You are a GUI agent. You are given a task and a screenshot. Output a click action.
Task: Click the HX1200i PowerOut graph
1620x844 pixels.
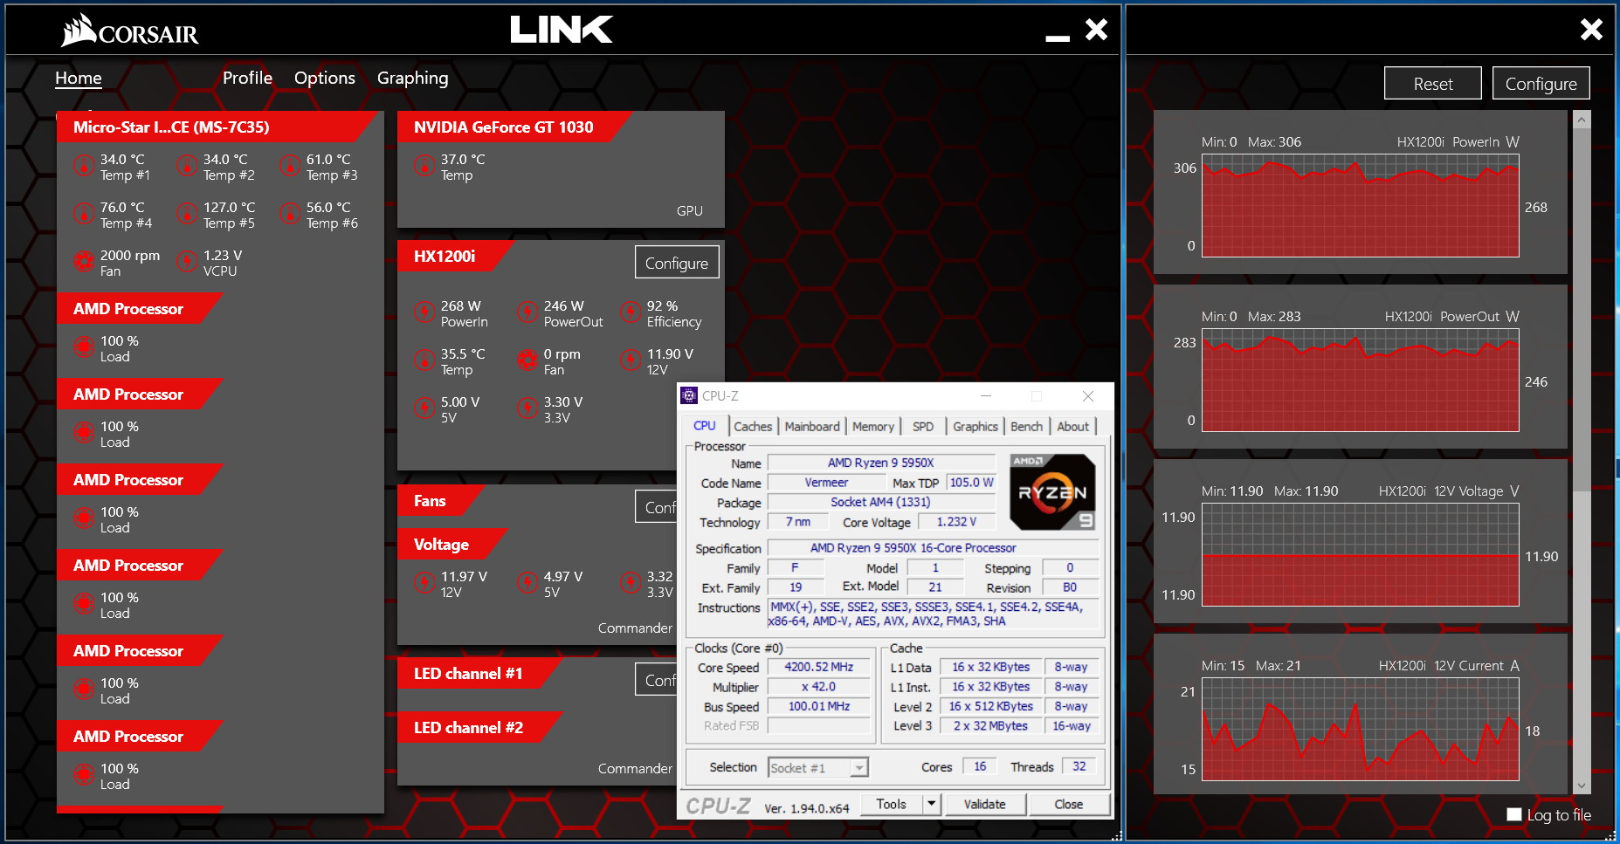(x=1361, y=381)
